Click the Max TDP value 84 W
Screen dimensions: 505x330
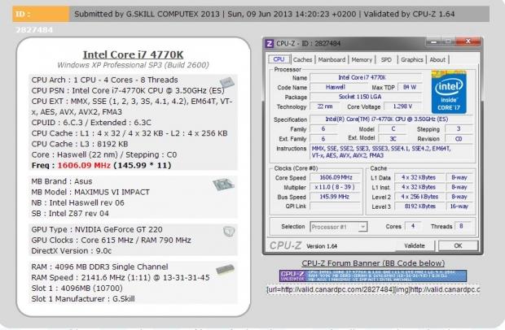click(x=410, y=87)
